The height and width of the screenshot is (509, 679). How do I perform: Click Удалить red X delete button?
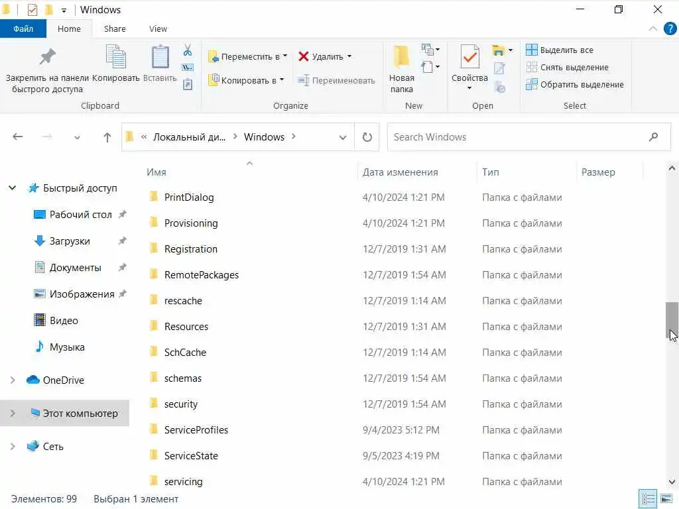[x=325, y=57]
